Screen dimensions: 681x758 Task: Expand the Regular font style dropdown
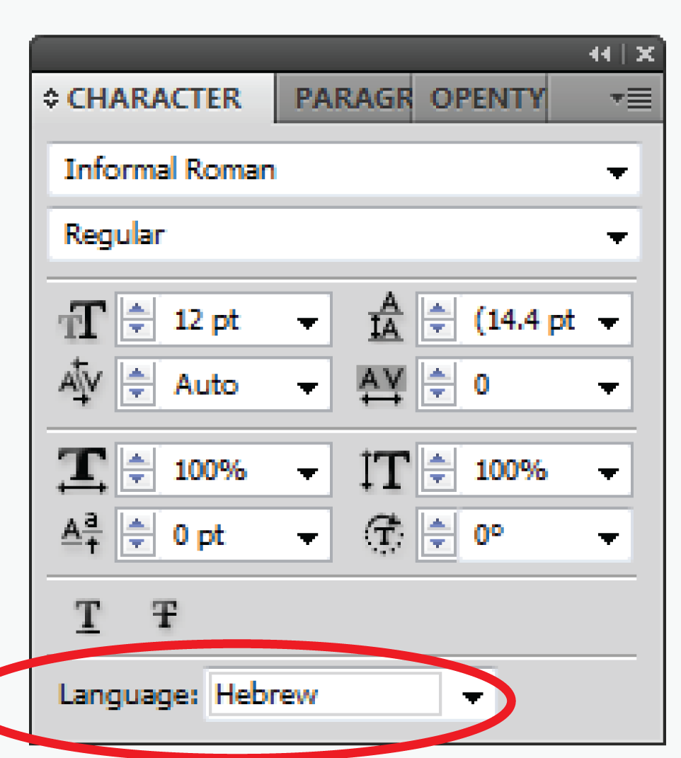[617, 236]
